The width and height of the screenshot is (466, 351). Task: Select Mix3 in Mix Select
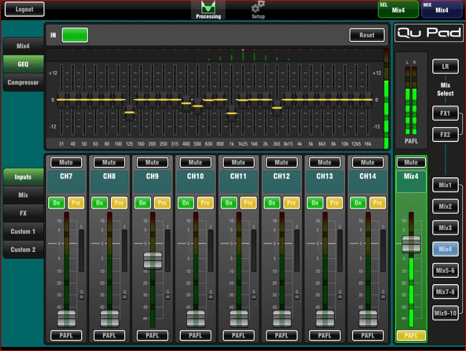click(x=445, y=228)
